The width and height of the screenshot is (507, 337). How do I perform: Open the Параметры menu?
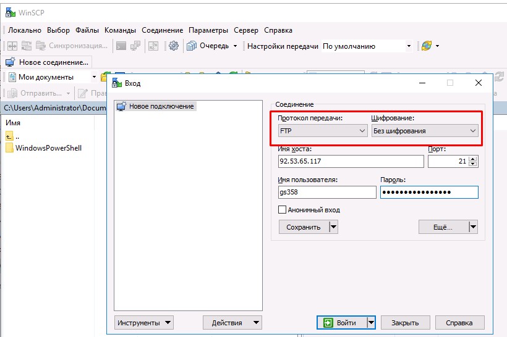[208, 30]
